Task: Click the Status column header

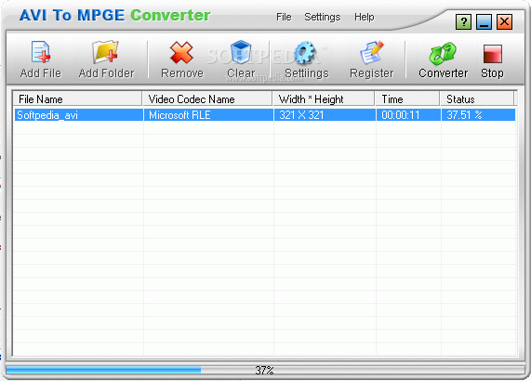Action: click(x=477, y=99)
